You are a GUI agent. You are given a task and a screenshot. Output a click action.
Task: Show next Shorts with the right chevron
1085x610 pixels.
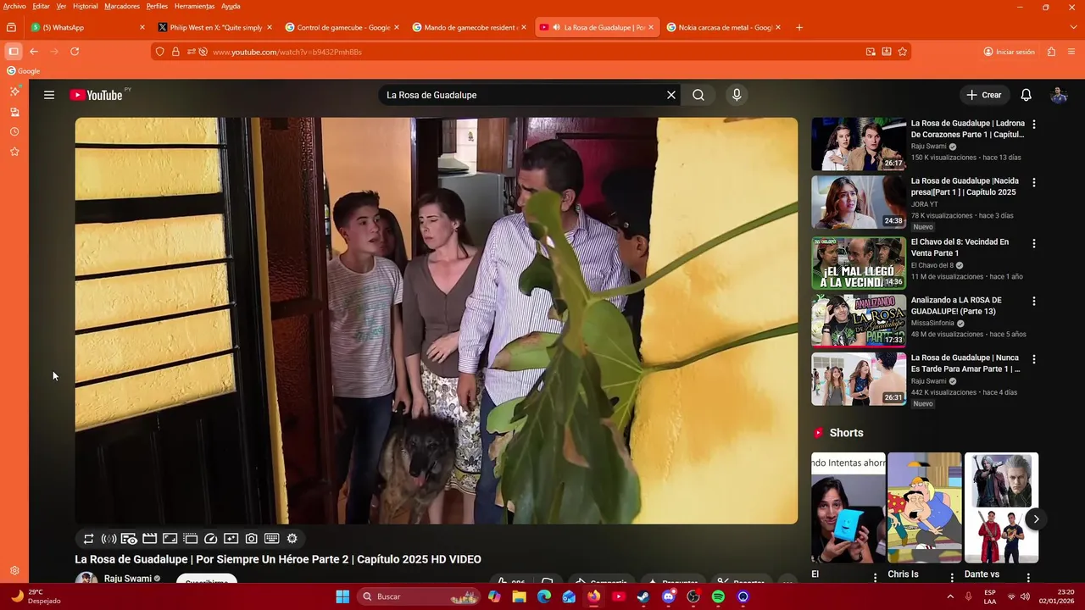(1036, 519)
